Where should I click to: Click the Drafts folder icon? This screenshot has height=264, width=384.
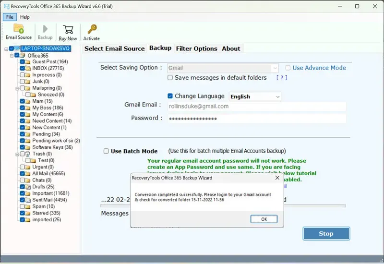[28, 187]
